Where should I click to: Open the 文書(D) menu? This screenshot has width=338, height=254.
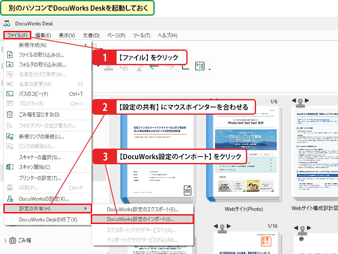(91, 35)
